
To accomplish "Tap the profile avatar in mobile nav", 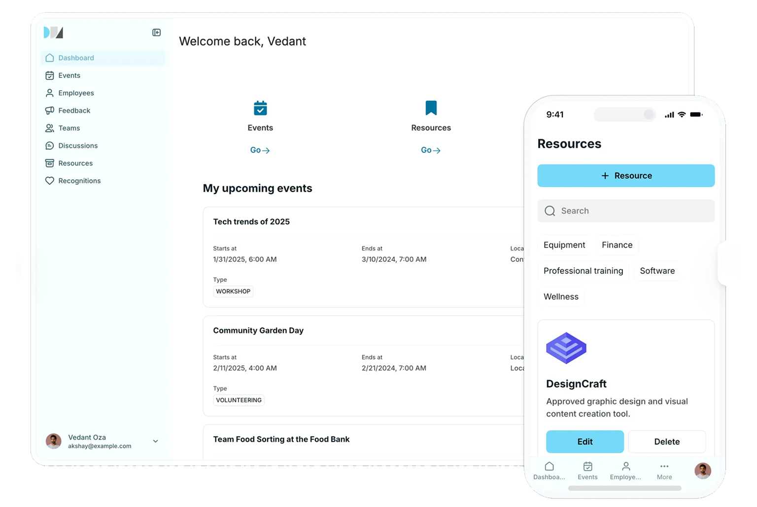I will [702, 471].
